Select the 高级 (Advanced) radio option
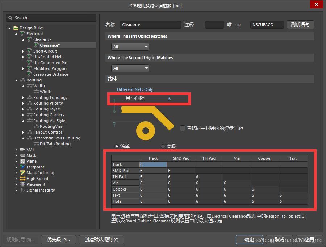This screenshot has width=326, height=247. [x=163, y=146]
